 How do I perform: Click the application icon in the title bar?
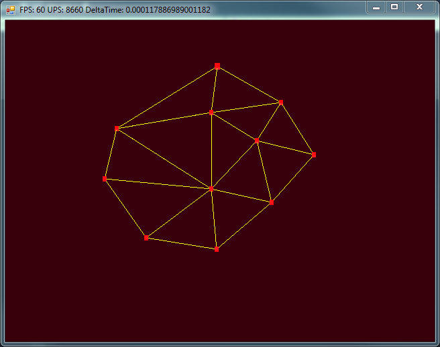(10, 10)
